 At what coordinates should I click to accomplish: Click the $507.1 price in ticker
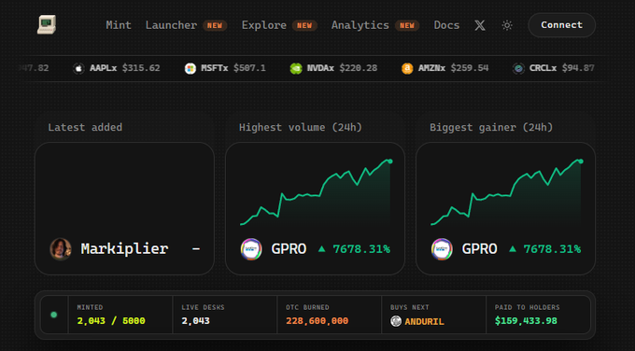249,68
